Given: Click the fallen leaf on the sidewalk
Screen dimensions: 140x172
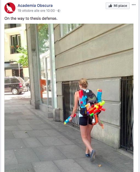Looking at the screenshot, I should [100, 165].
